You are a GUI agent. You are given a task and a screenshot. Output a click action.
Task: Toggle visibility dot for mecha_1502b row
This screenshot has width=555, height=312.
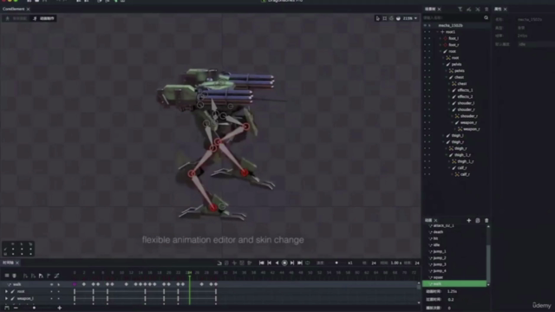click(x=425, y=25)
